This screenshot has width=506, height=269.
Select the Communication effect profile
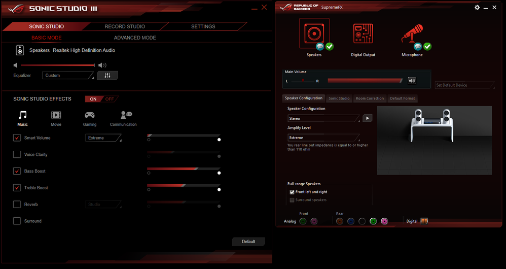pyautogui.click(x=123, y=118)
